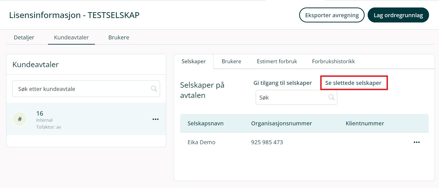Screen dimensions: 439x188
Task: Select the Selskaper sub-tab
Action: click(193, 61)
